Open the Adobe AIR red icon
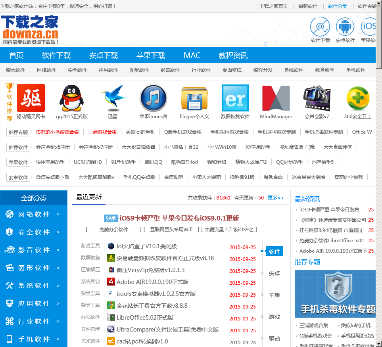 point(111,282)
